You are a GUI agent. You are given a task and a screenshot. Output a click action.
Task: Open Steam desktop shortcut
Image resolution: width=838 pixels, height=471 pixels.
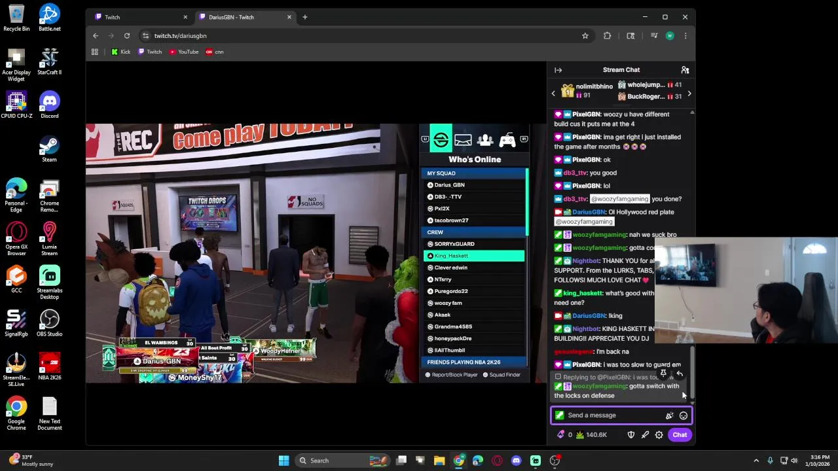49,149
